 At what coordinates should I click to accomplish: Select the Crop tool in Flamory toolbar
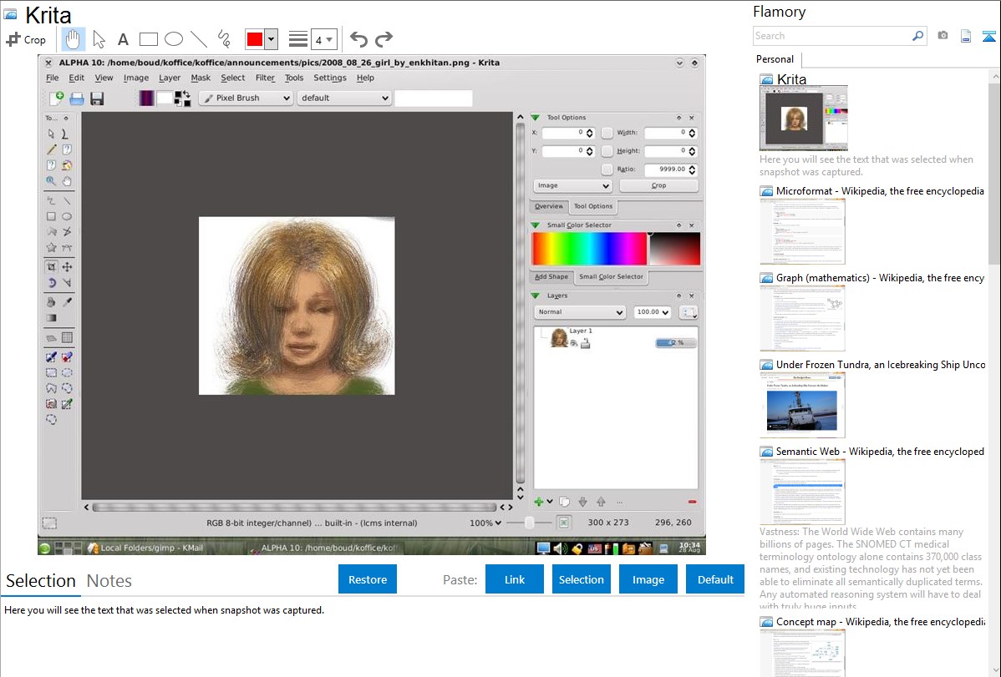[x=26, y=39]
